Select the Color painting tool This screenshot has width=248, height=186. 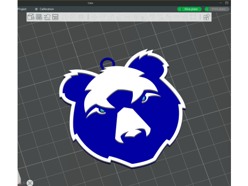click(x=168, y=17)
